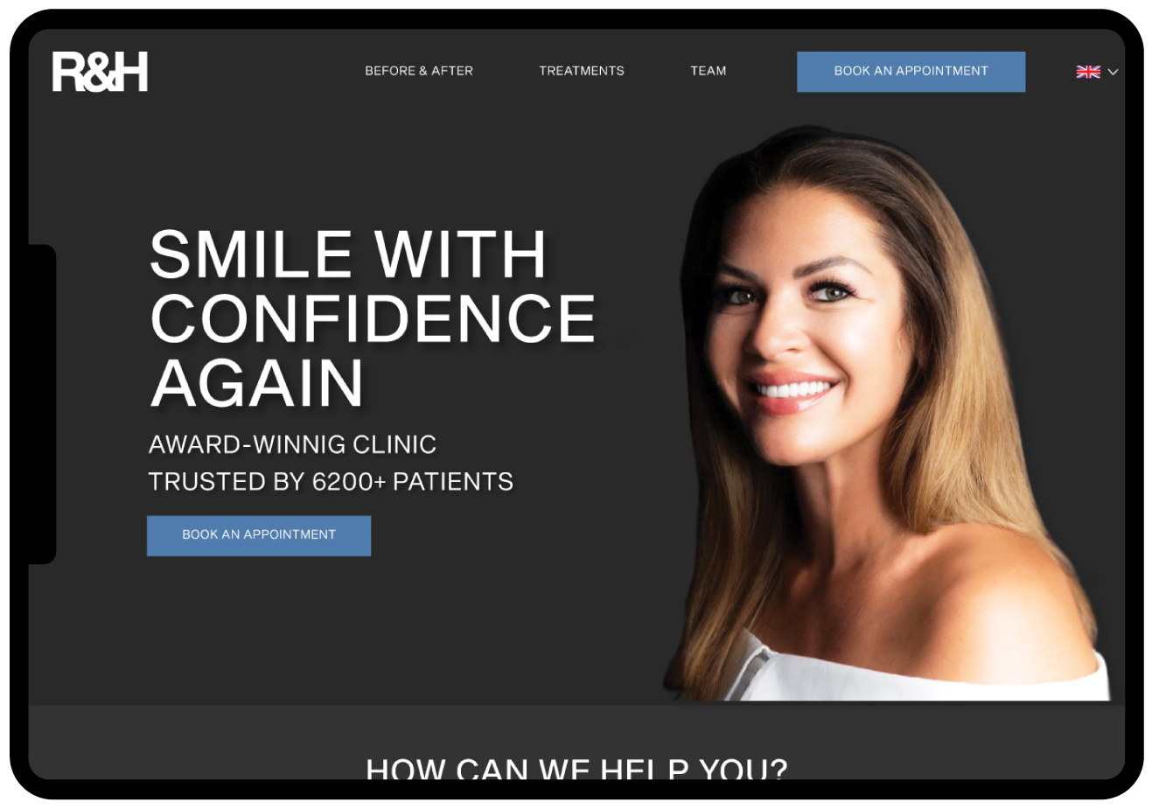Open the Before & After menu item
The height and width of the screenshot is (809, 1152).
coord(419,71)
